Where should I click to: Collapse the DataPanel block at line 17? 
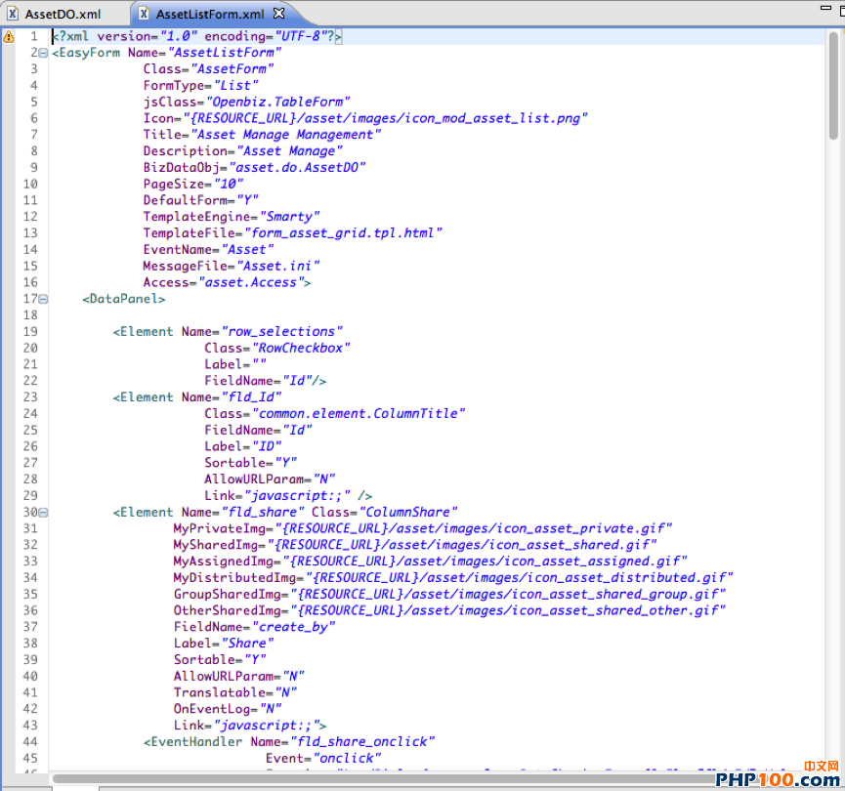tap(43, 299)
